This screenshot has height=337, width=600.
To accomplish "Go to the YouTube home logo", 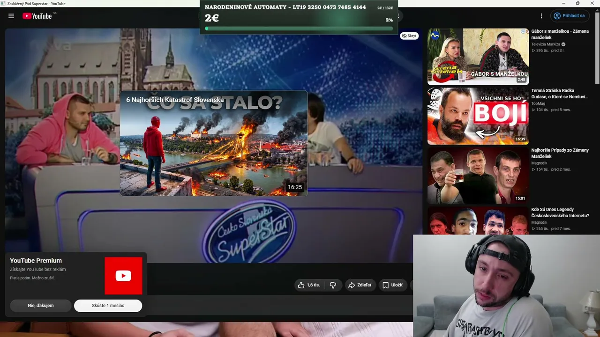I will coord(37,16).
